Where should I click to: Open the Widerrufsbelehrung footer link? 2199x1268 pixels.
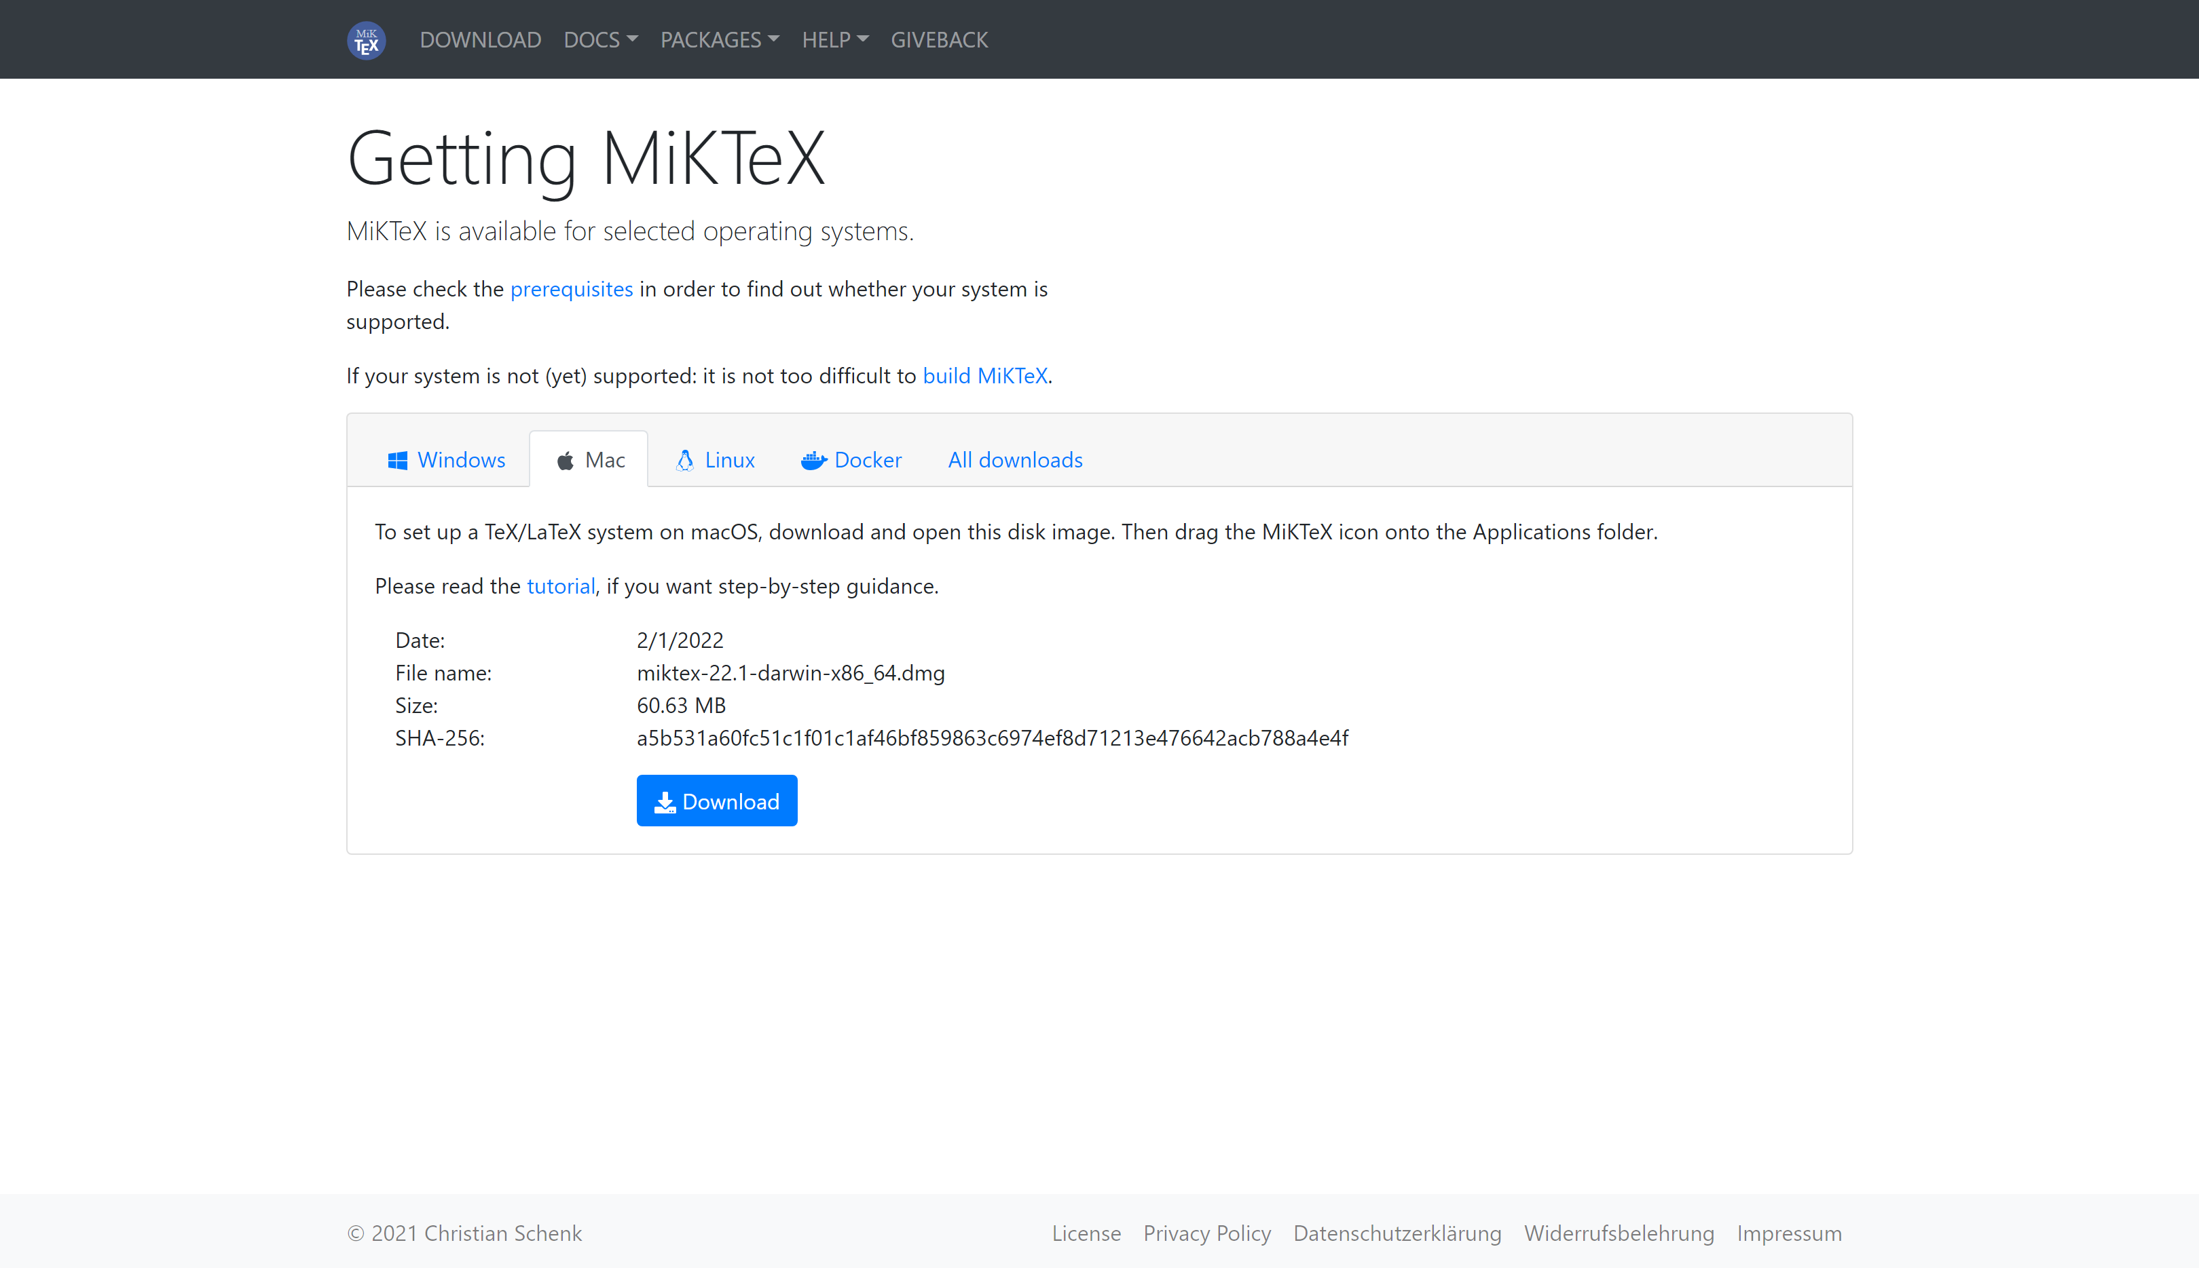[1619, 1233]
